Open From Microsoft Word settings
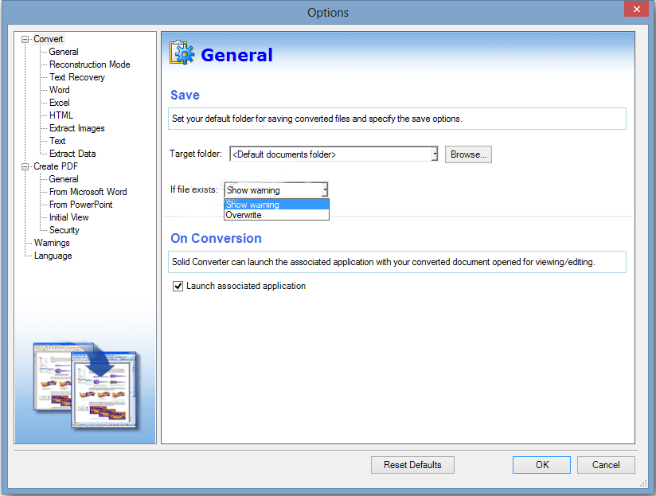The image size is (656, 496). [88, 192]
